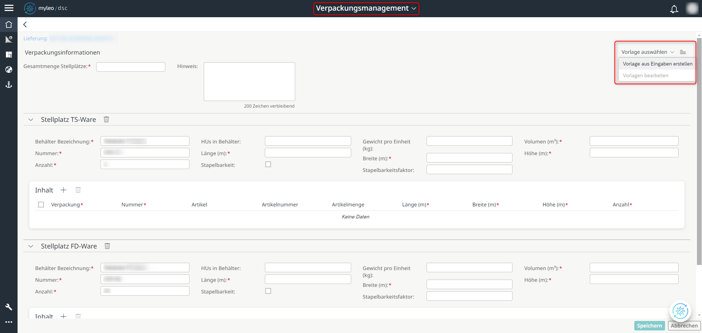This screenshot has height=333, width=702.
Task: Open the notifications bell
Action: (x=674, y=9)
